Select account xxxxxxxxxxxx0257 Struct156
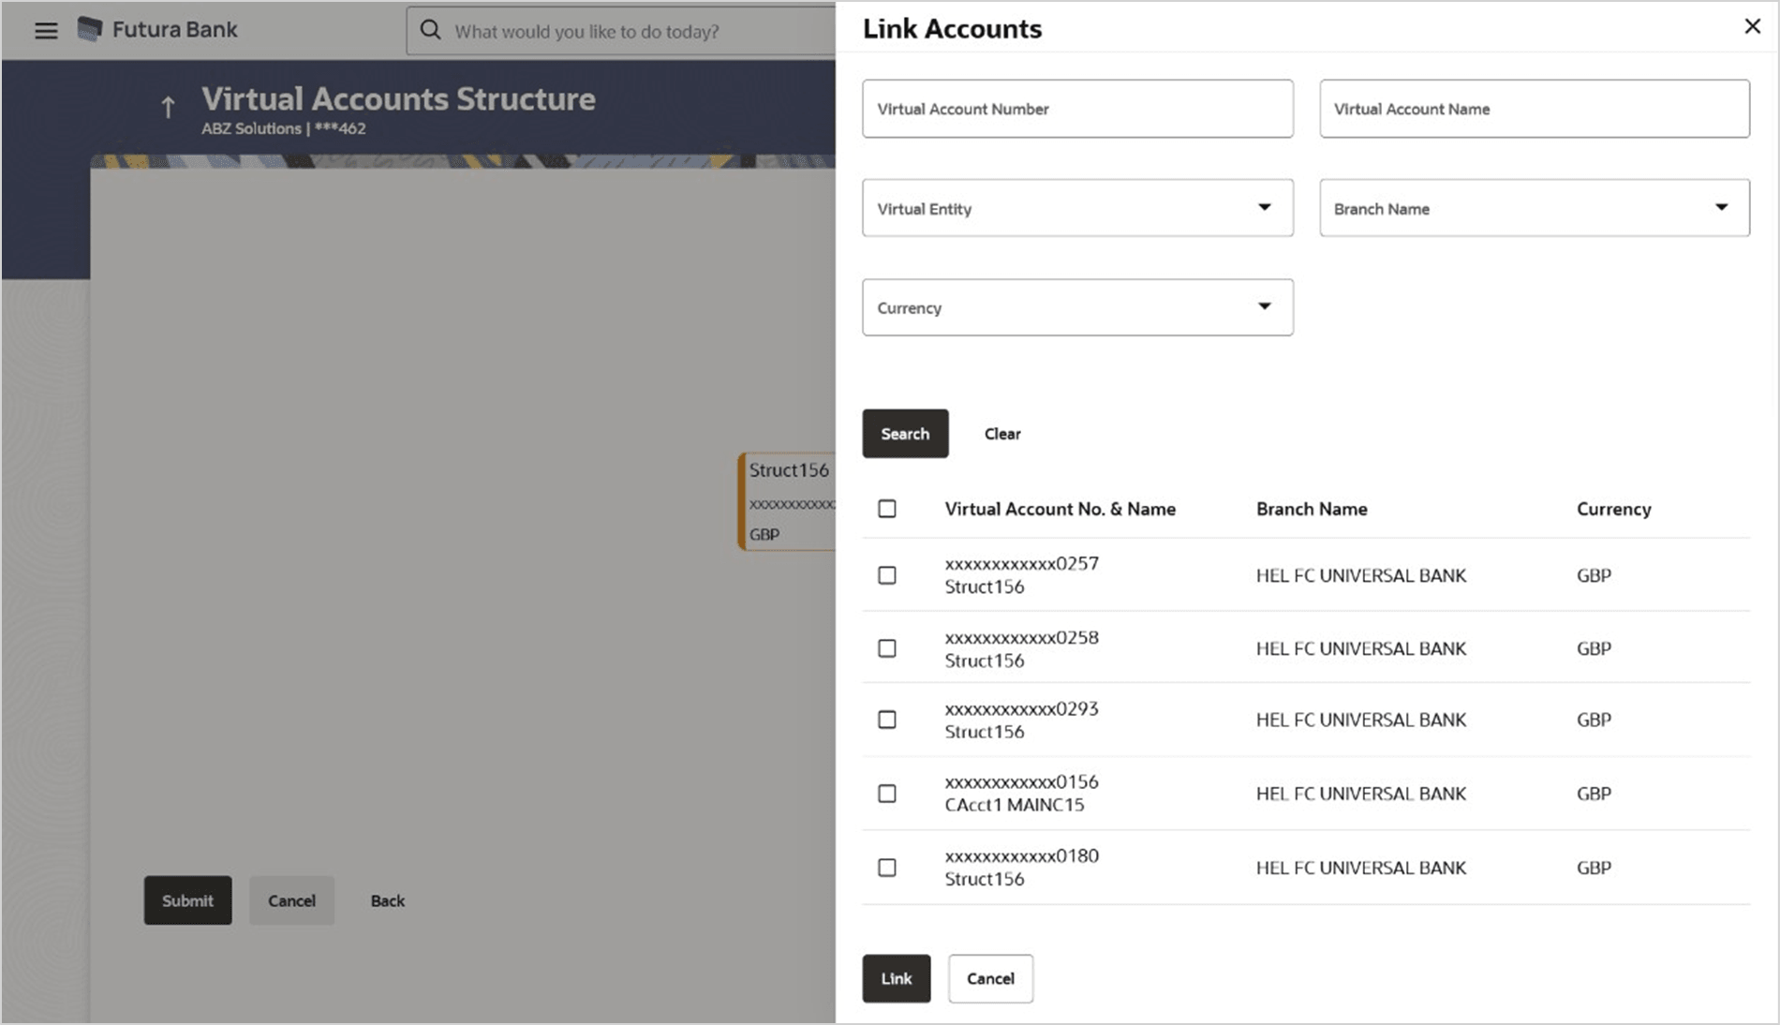 coord(886,575)
